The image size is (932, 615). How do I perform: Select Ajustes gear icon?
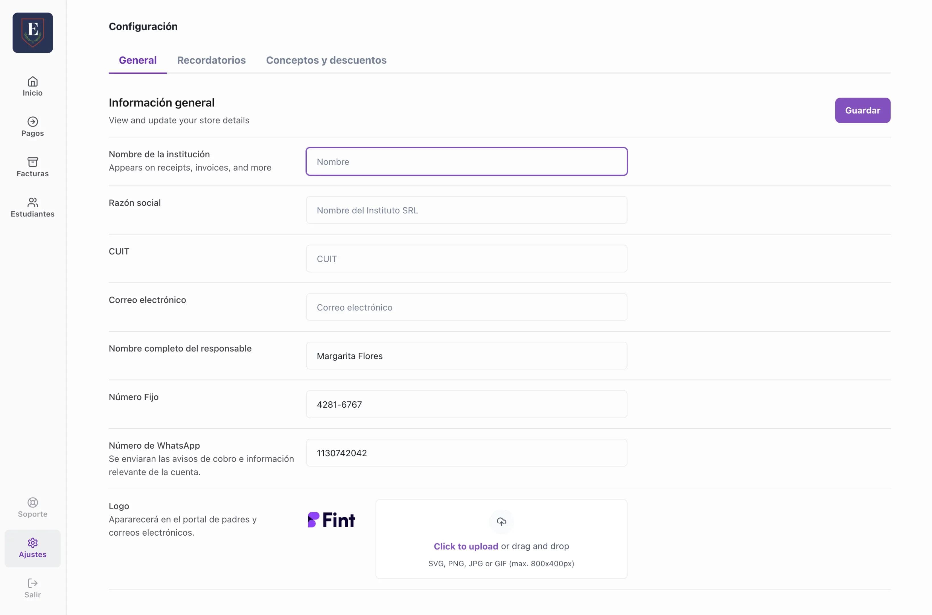[32, 543]
